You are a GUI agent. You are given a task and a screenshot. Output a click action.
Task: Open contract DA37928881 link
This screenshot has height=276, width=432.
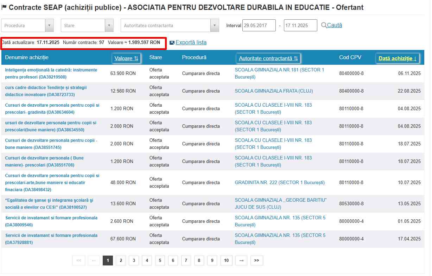pyautogui.click(x=51, y=239)
